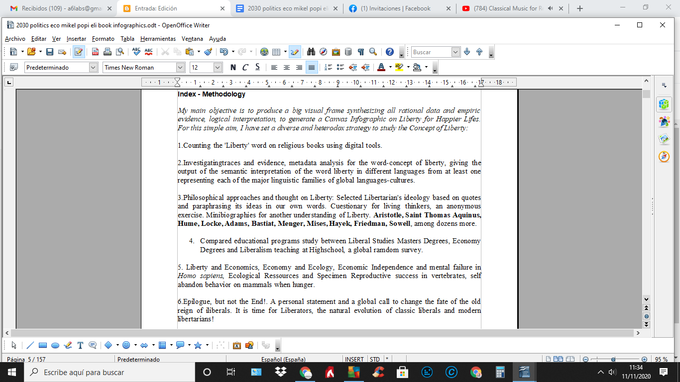Open the Gallery picture icon
680x382 pixels.
click(336, 52)
